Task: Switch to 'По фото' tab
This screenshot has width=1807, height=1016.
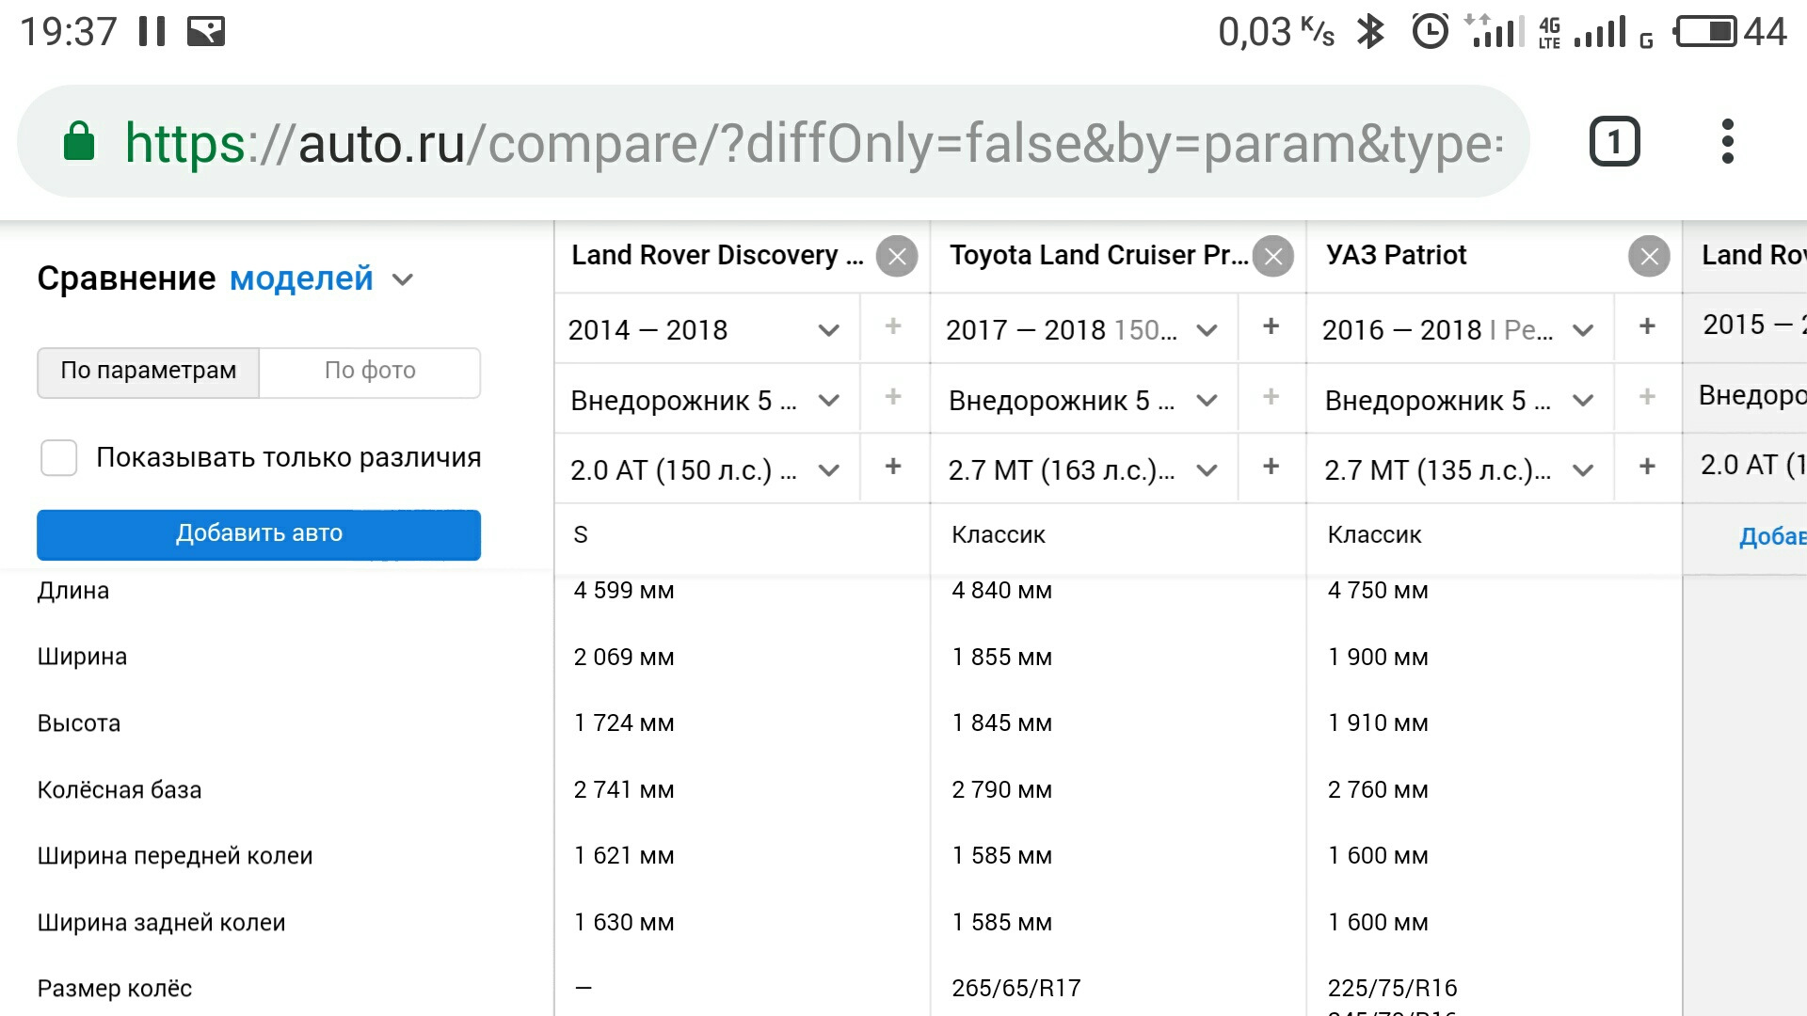Action: click(370, 372)
